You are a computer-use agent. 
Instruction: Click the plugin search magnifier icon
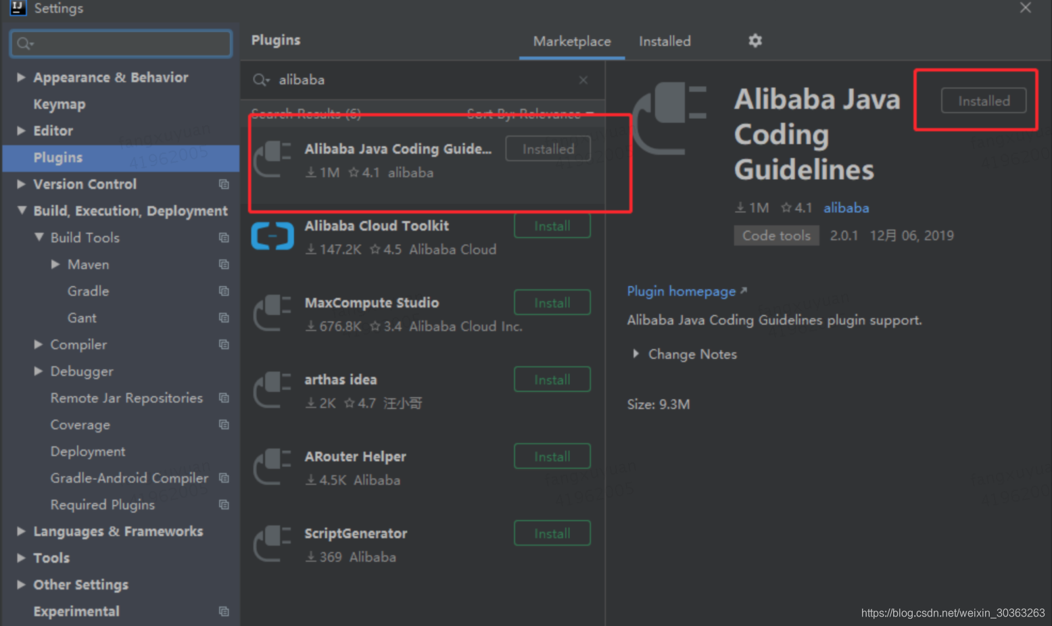point(261,80)
